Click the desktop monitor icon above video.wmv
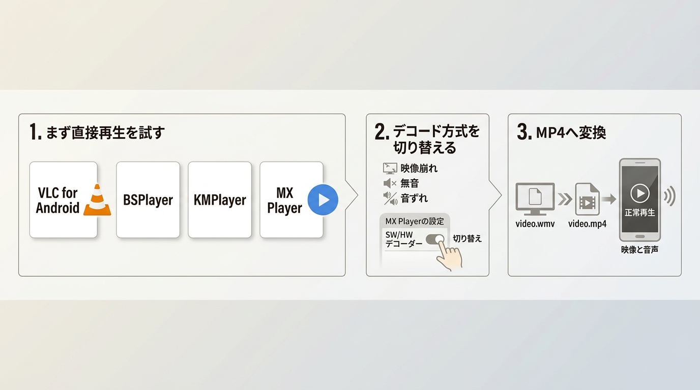Screen dimensions: 700x390 click(x=535, y=200)
